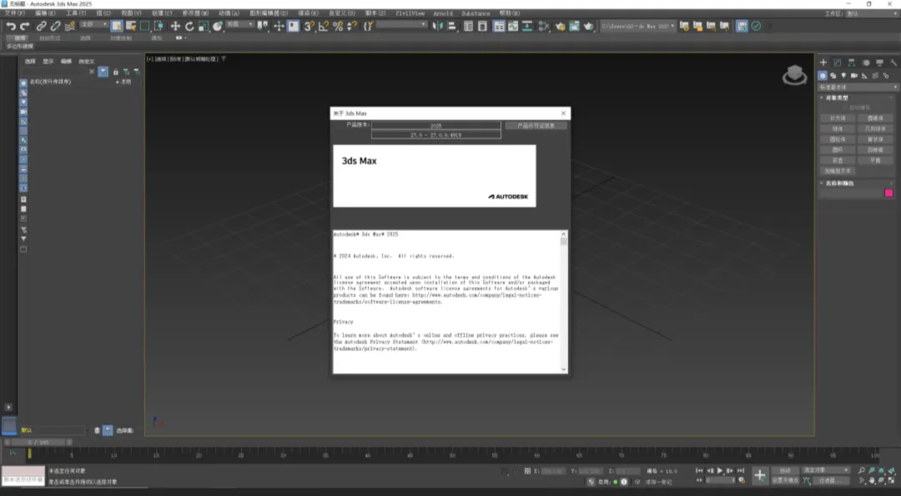This screenshot has width=901, height=496.
Task: Select the Select and Link chain tool
Action: [x=42, y=26]
